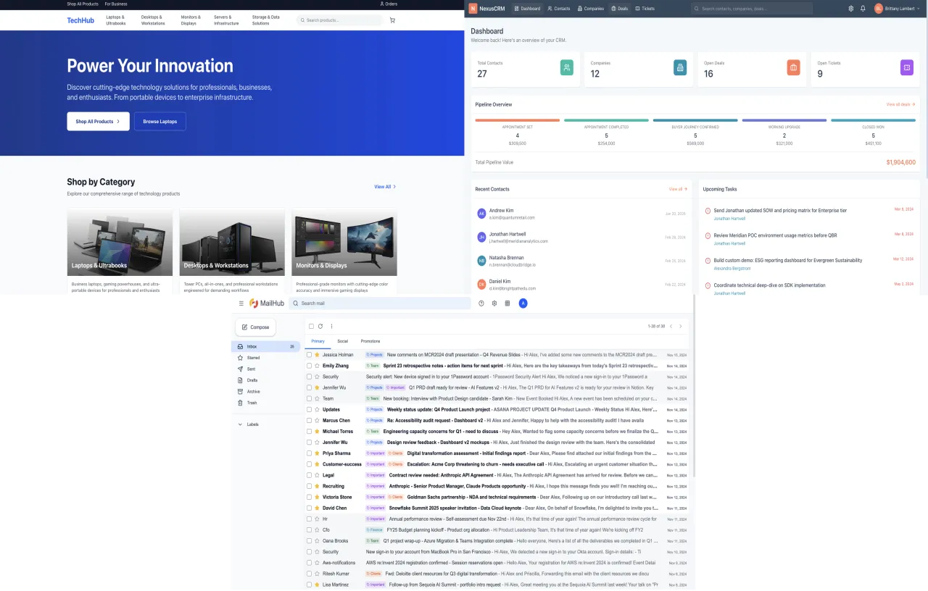Open the Monitors & Displays category thumbnail
Viewport: 928px width, 591px height.
pos(344,243)
